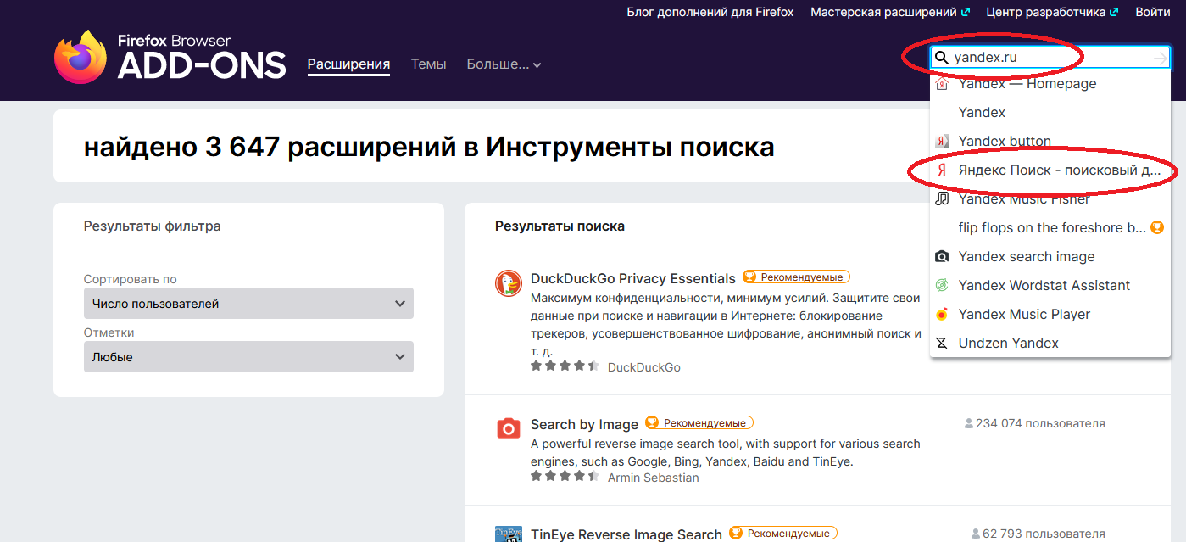
Task: Open 'Блог дополнений для Firefox' link
Action: (710, 12)
